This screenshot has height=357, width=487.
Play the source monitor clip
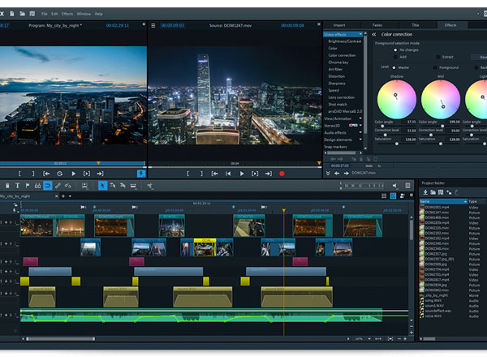click(242, 174)
